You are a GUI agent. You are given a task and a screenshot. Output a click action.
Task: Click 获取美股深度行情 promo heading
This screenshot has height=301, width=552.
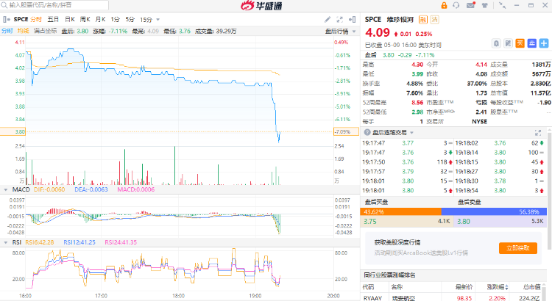tap(397, 242)
